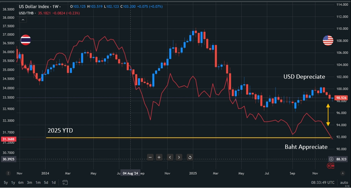Collapse the indicator legend with chevron arrow

click(x=23, y=19)
